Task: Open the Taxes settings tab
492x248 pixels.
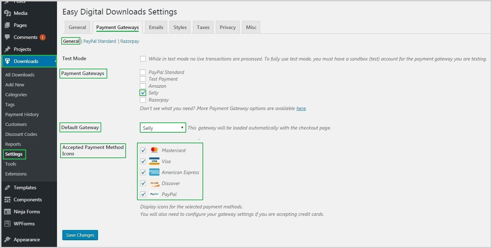Action: click(203, 27)
